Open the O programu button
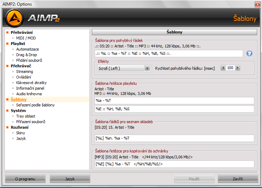The image size is (262, 188). click(25, 179)
